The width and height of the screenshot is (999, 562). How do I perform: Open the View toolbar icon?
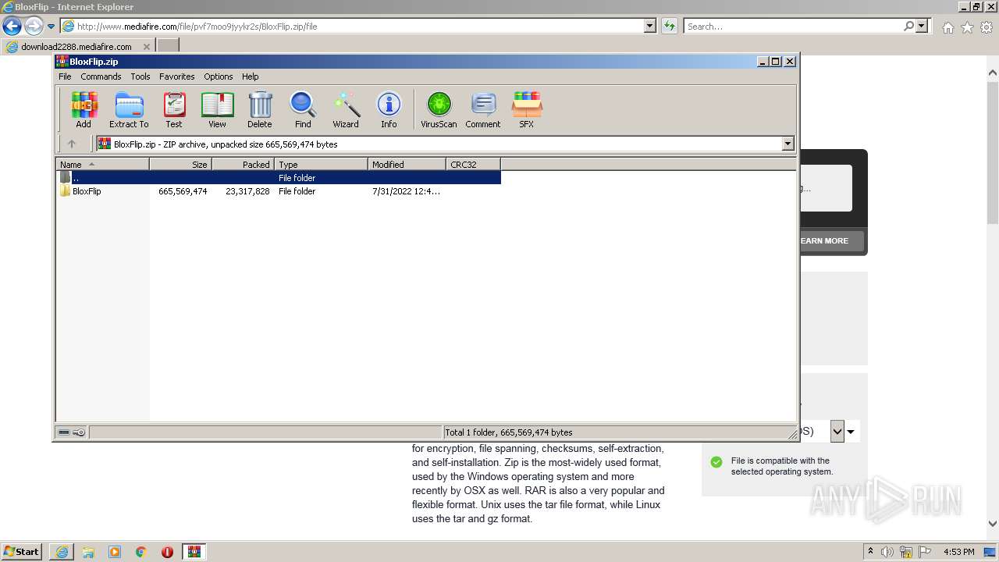pos(217,109)
